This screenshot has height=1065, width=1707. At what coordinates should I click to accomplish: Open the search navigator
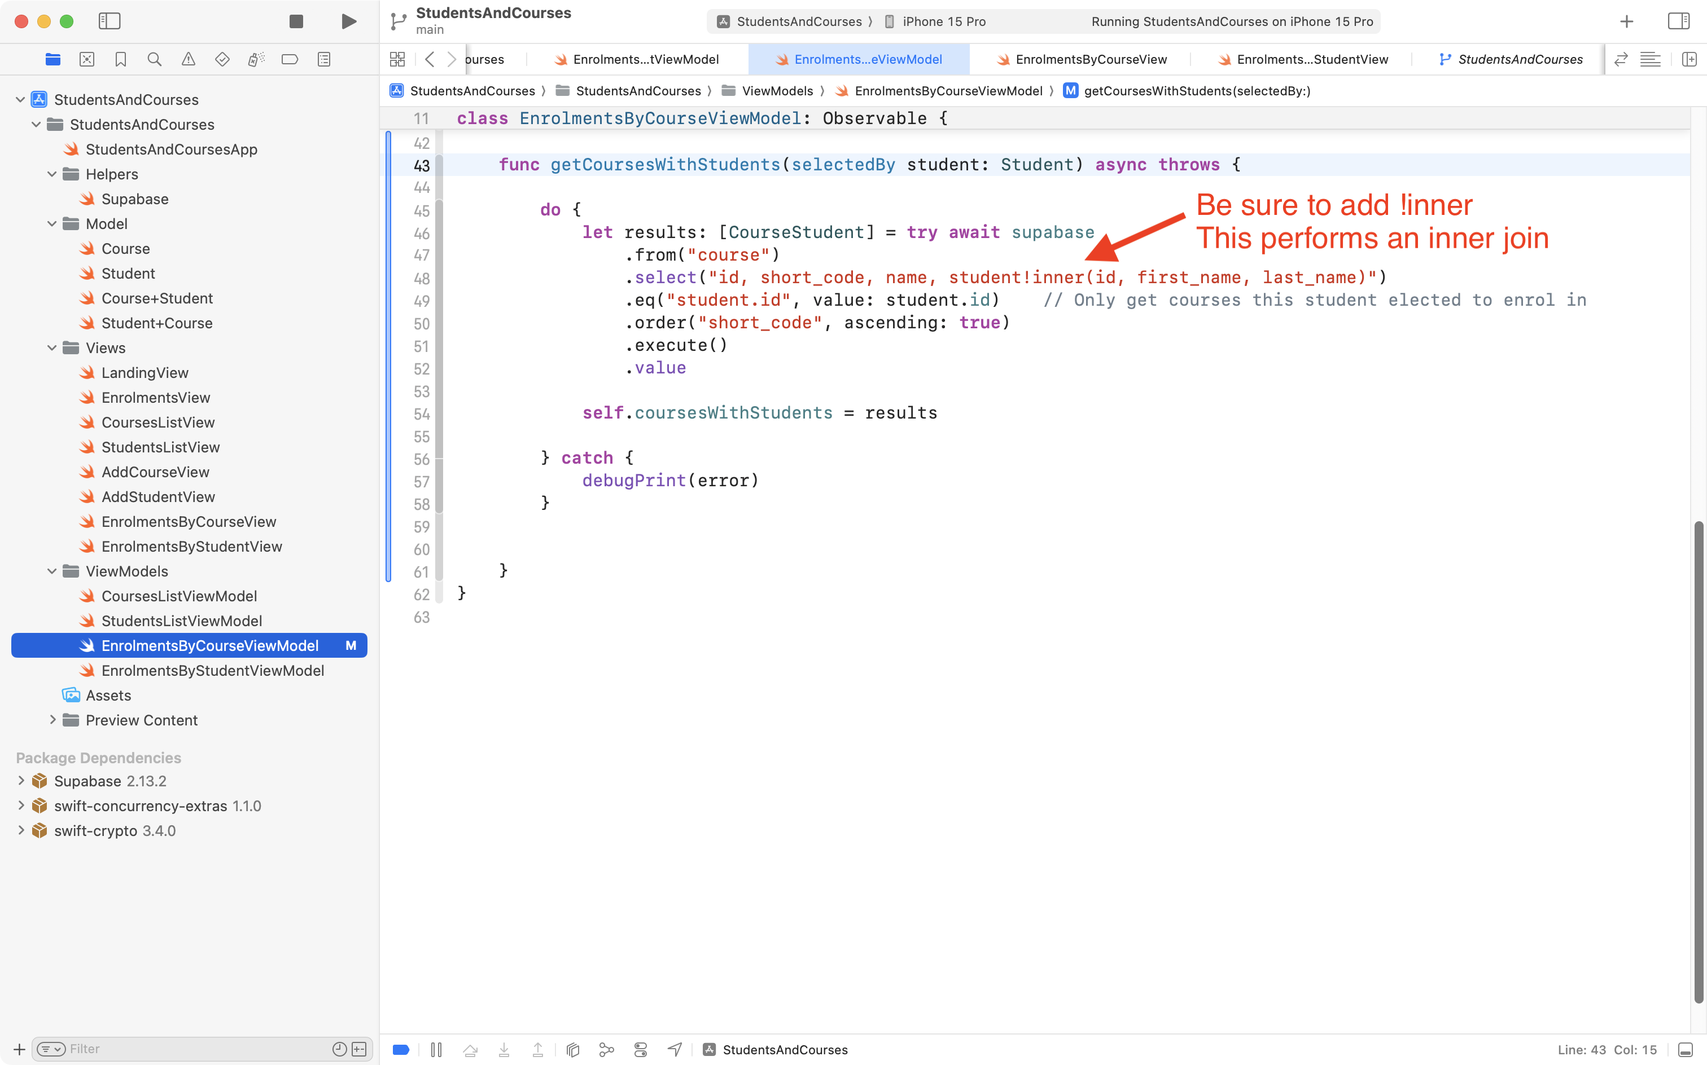click(x=154, y=59)
